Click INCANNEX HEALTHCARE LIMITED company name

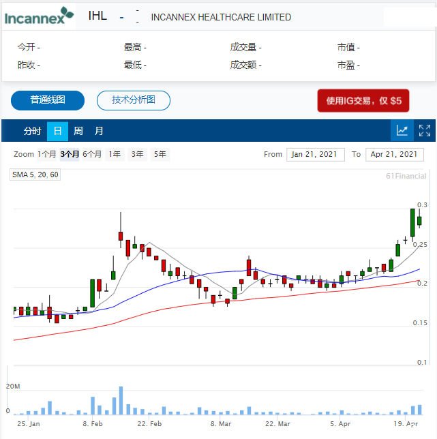pos(221,17)
